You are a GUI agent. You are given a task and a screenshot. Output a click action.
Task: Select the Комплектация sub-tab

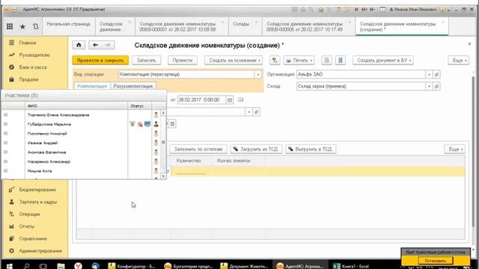click(92, 87)
